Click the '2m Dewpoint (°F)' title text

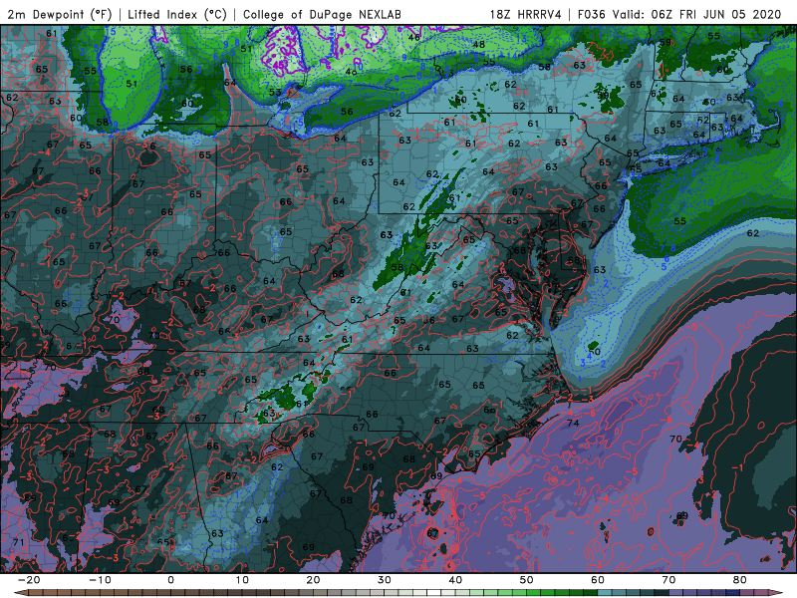point(60,14)
